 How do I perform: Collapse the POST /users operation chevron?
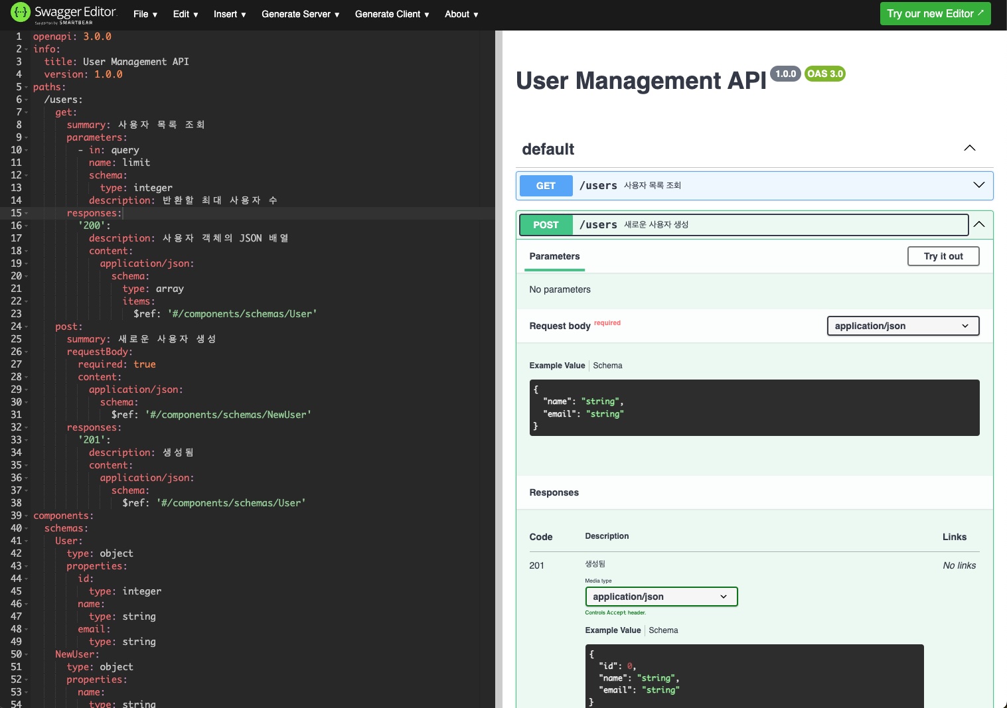pyautogui.click(x=979, y=224)
